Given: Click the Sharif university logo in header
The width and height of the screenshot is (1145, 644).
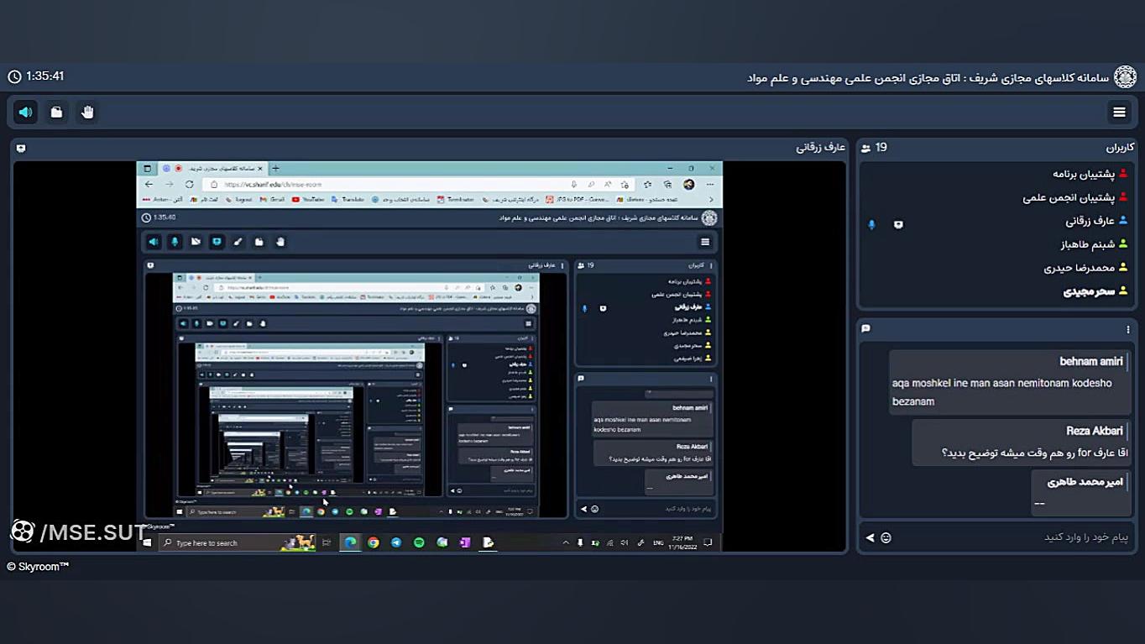Looking at the screenshot, I should tap(1125, 77).
